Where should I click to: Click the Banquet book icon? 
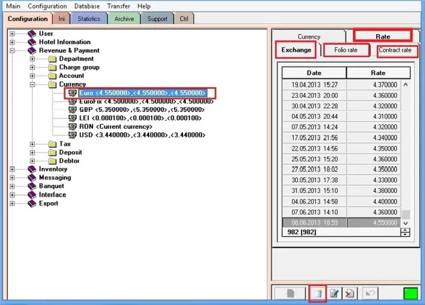(32, 187)
